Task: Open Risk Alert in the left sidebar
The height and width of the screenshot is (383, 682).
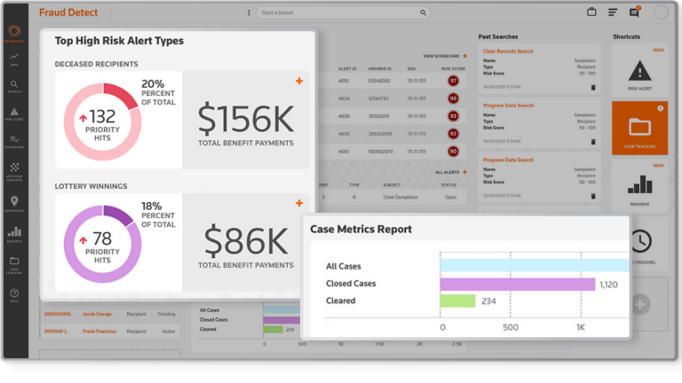Action: (x=14, y=113)
